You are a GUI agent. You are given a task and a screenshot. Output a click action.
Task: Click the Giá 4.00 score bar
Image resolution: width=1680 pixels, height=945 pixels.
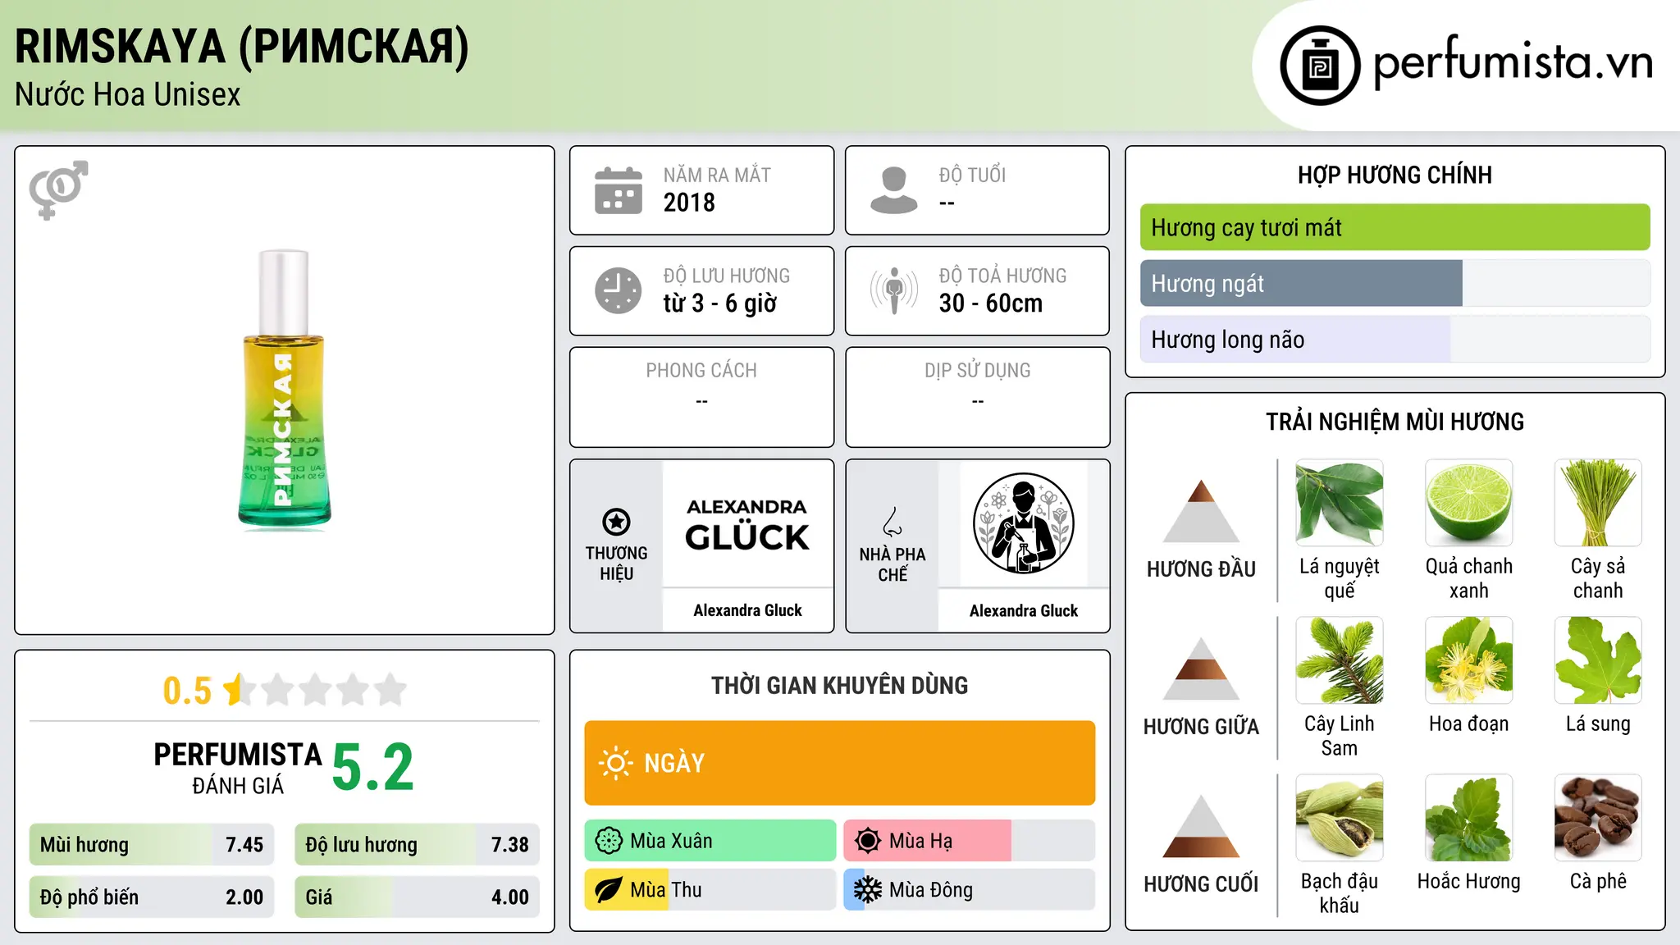pyautogui.click(x=417, y=897)
